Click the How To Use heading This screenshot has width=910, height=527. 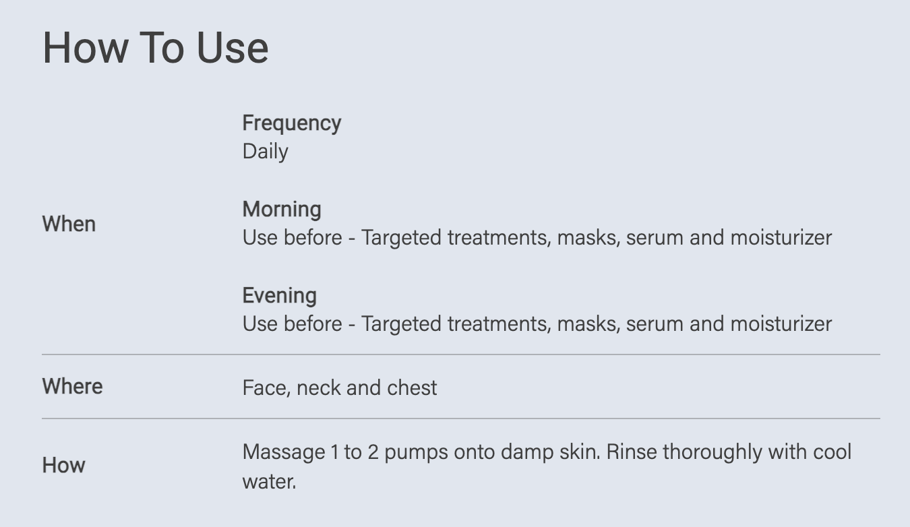tap(156, 48)
